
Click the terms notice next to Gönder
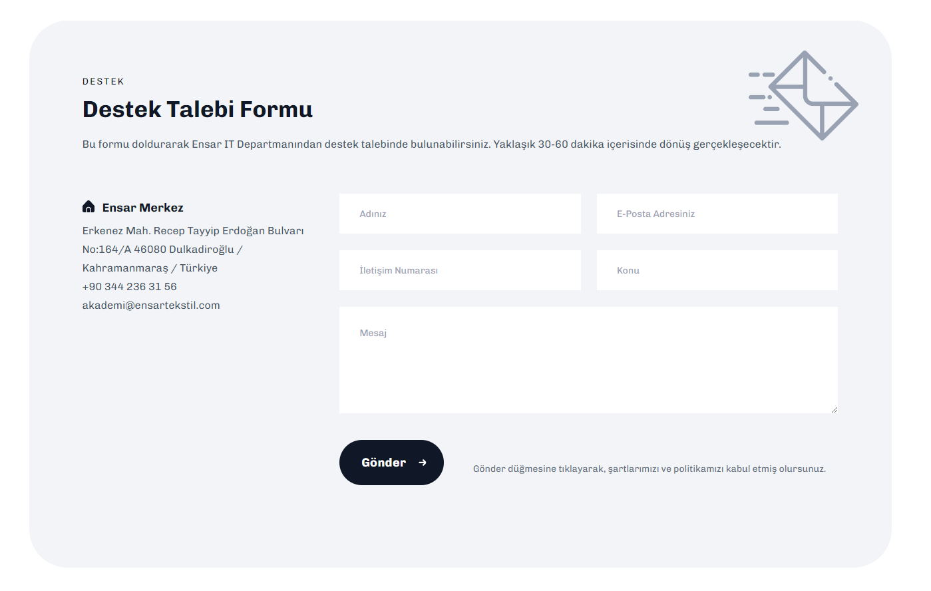tap(649, 469)
